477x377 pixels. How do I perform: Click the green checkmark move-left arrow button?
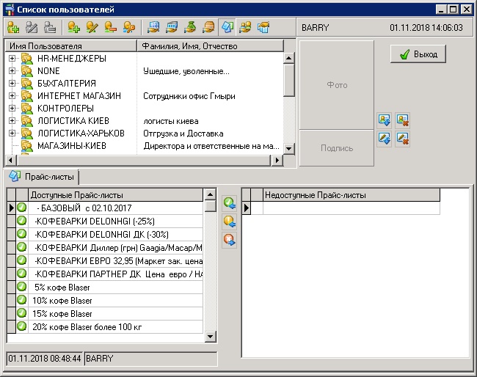point(229,202)
